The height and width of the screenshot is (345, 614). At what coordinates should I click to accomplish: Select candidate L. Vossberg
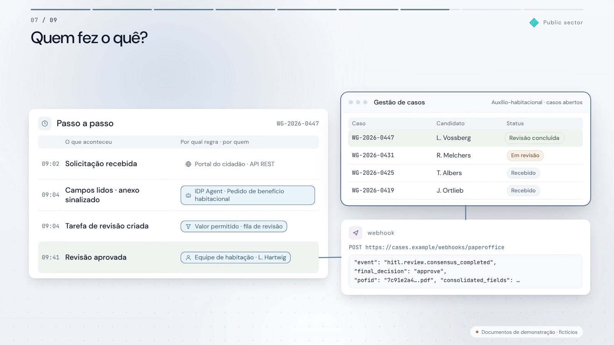coord(454,138)
